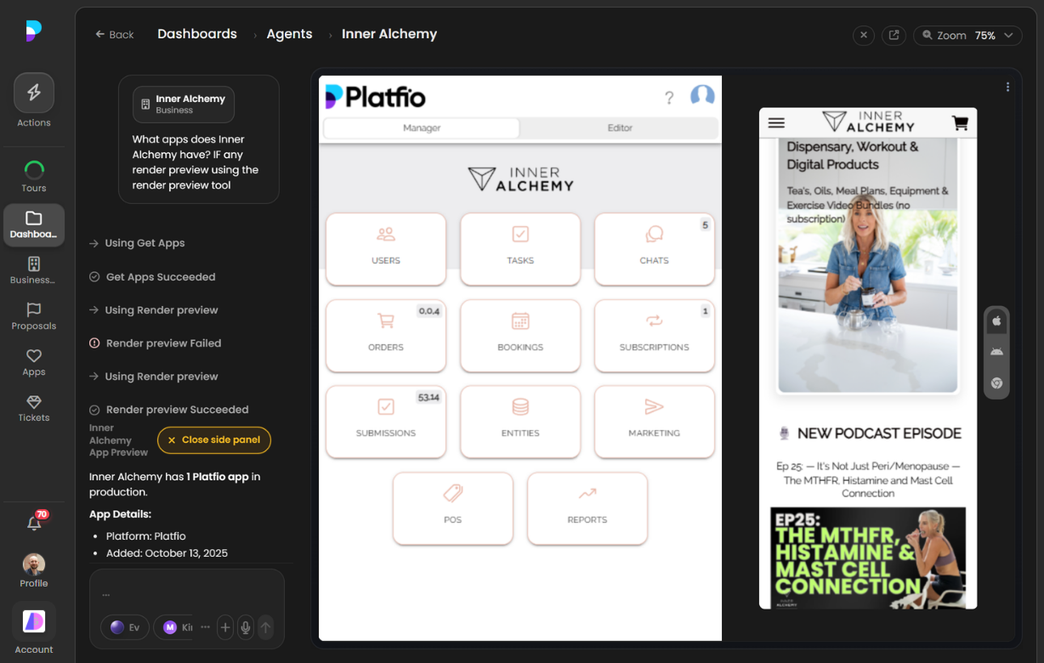Click the Inner Alchemy Business chip
The width and height of the screenshot is (1044, 663).
[184, 104]
